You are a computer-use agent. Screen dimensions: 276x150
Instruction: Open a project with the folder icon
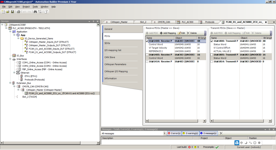tap(8, 12)
